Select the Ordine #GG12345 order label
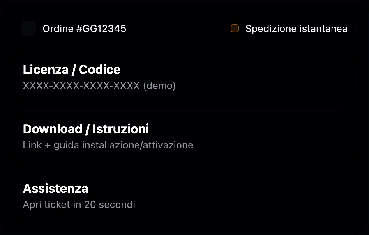The image size is (369, 235). 84,29
